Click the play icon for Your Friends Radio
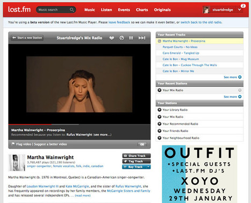The width and height of the screenshot is (251, 203). pos(159,131)
